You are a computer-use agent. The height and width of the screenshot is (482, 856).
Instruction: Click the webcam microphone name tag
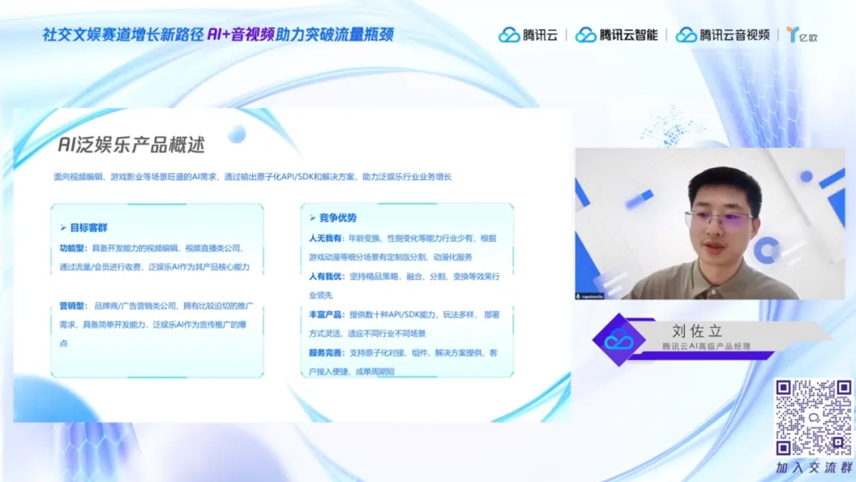590,296
